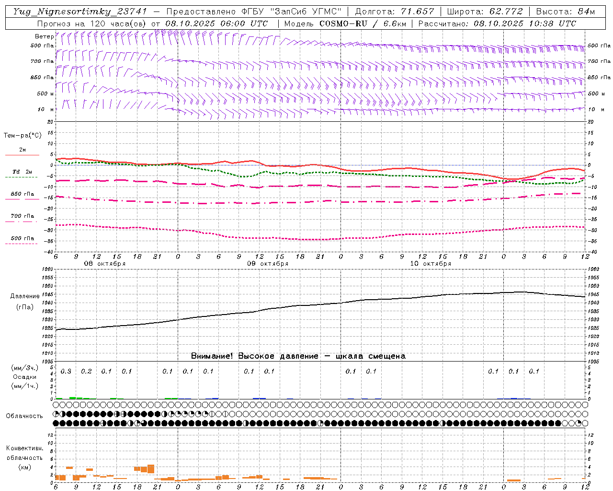Click the 0.3 precipitation value
Viewport: 613px width, 491px height.
click(66, 372)
